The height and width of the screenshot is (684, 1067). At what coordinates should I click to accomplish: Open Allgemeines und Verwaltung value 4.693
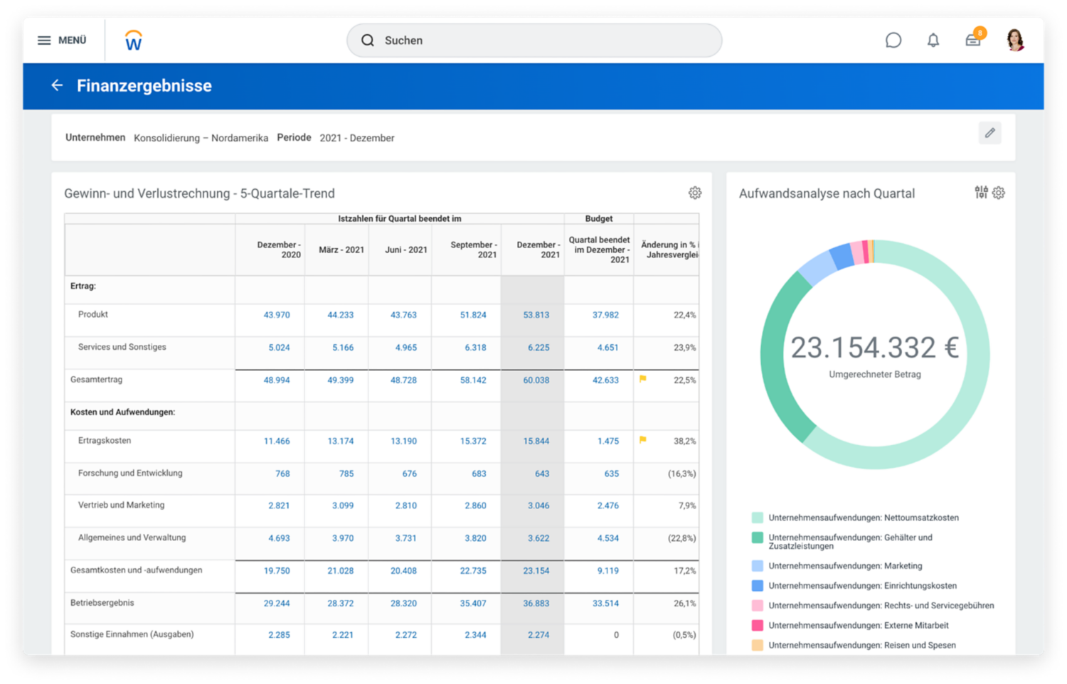coord(279,538)
